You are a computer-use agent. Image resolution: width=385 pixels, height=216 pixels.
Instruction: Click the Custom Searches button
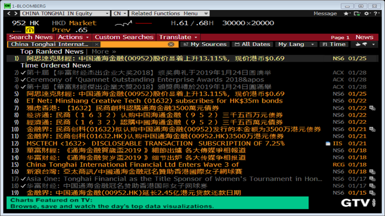click(124, 37)
